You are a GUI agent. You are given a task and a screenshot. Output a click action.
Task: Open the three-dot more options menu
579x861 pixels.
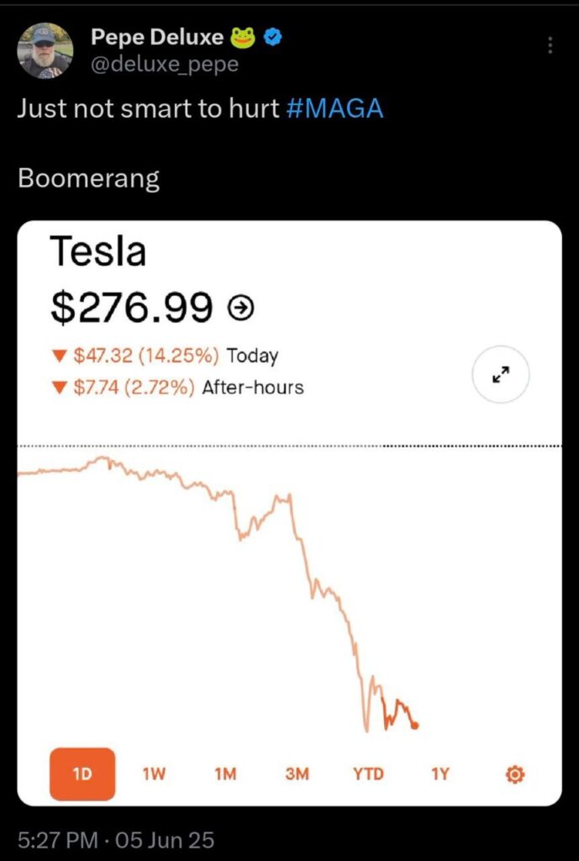click(x=550, y=45)
